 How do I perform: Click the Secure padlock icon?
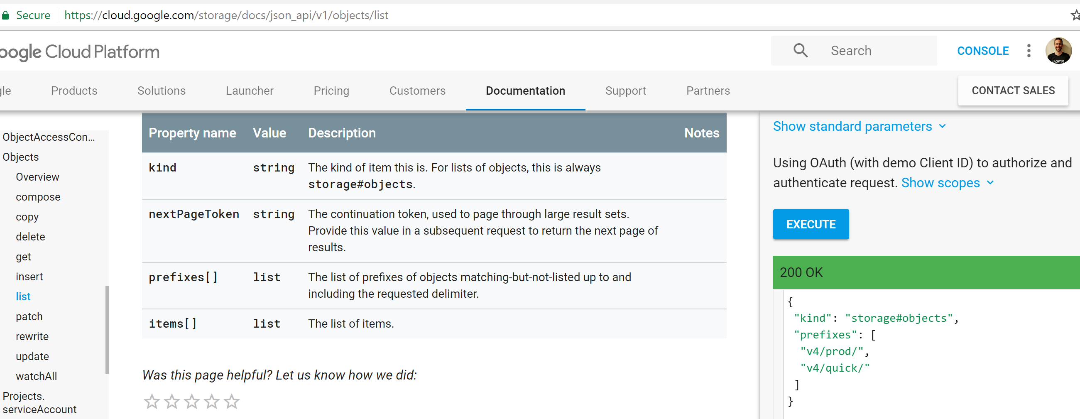(6, 15)
